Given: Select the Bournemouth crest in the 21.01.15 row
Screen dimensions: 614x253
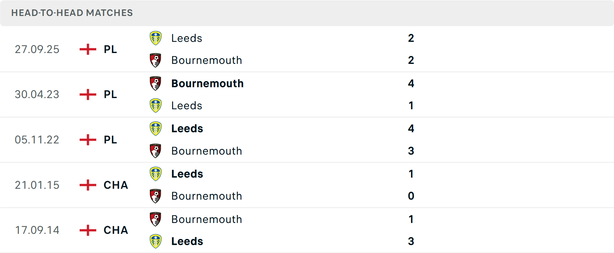Looking at the screenshot, I should pos(156,196).
